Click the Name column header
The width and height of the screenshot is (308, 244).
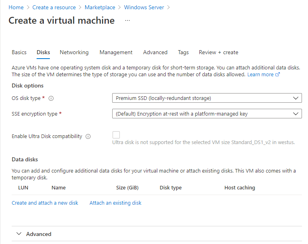point(59,188)
